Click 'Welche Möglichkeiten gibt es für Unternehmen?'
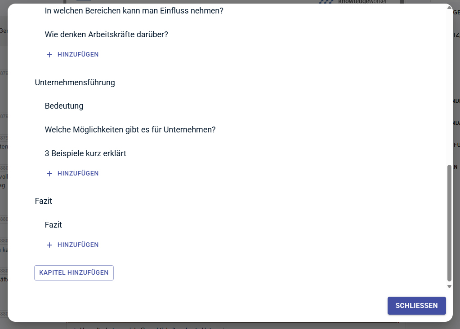Viewport: 460px width, 329px height. (130, 130)
